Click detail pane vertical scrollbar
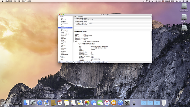Screen dimensions: 190x107 [151, 36]
